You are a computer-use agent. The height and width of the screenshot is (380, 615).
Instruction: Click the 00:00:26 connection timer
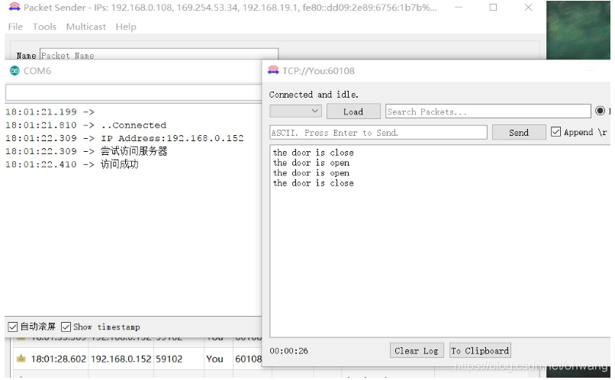click(288, 350)
